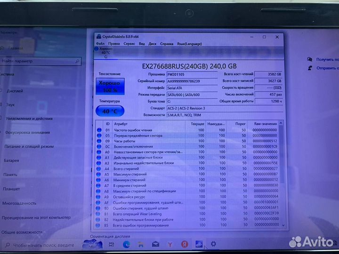Select the Частота ошибок чтения attribute row
The height and width of the screenshot is (254, 339).
(x=187, y=130)
